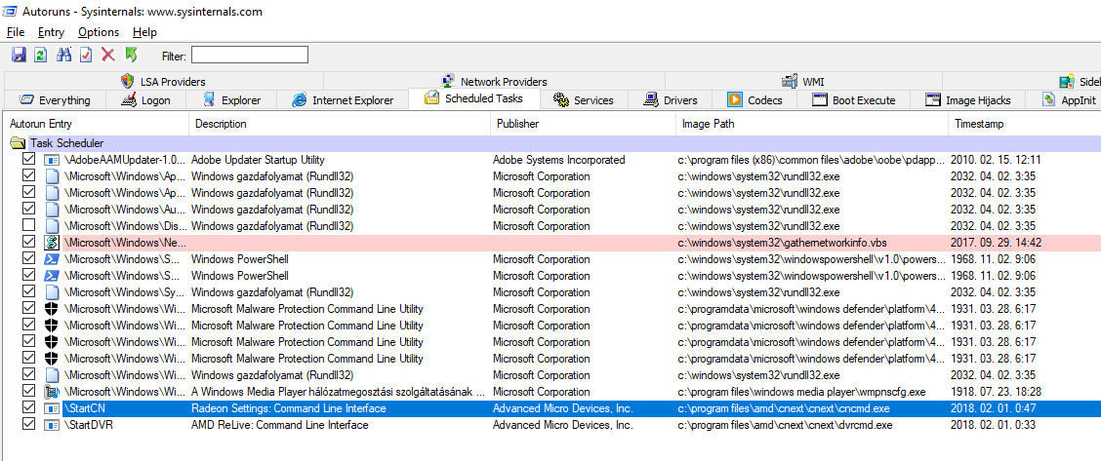
Task: Uncheck the AdobeAAMUpdater entry checkbox
Action: point(28,159)
